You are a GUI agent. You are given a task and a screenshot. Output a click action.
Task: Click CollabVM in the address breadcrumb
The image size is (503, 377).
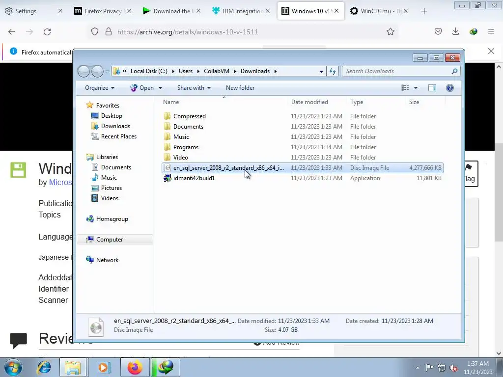pyautogui.click(x=217, y=71)
